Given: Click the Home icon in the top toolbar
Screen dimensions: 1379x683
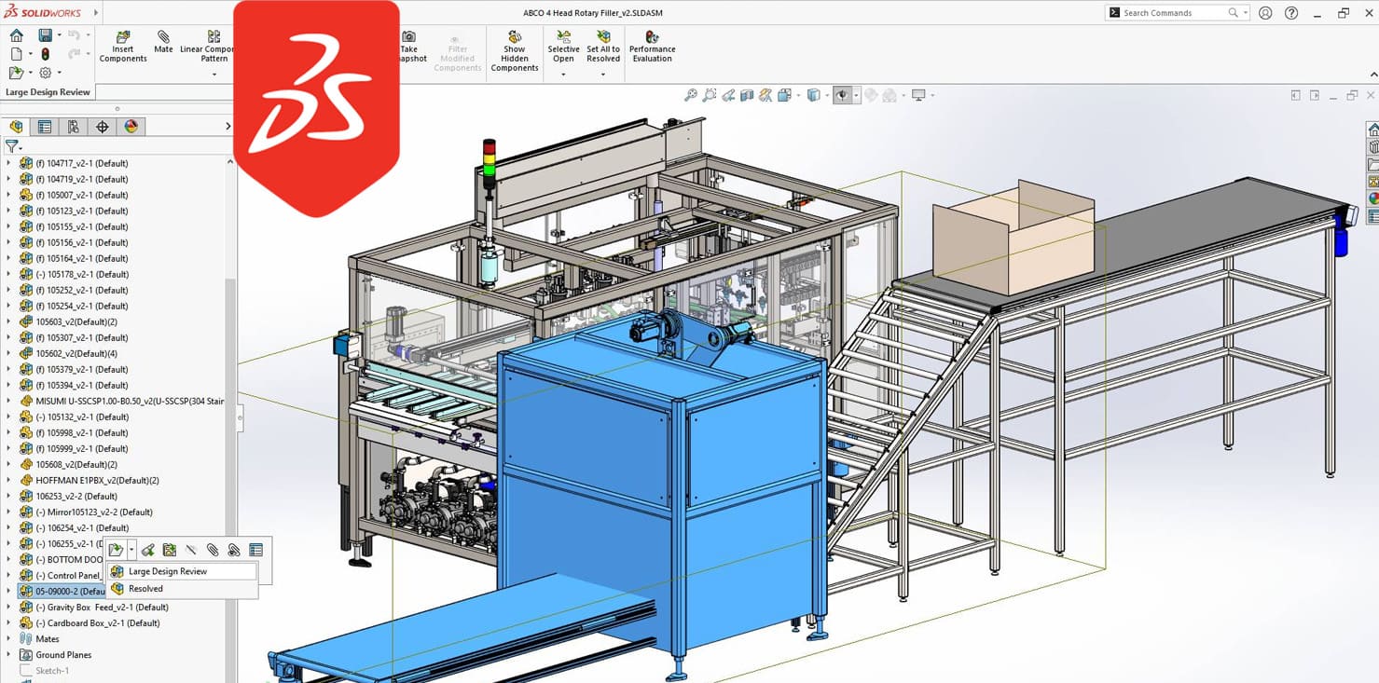Looking at the screenshot, I should pyautogui.click(x=16, y=35).
